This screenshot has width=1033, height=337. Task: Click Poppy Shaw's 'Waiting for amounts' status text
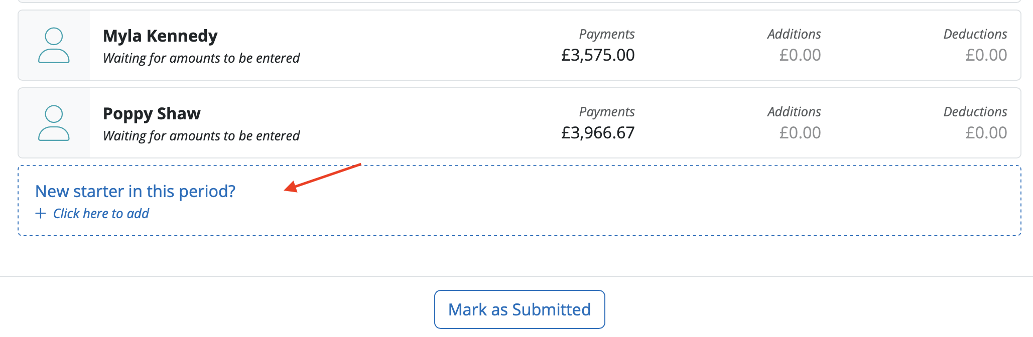click(201, 136)
